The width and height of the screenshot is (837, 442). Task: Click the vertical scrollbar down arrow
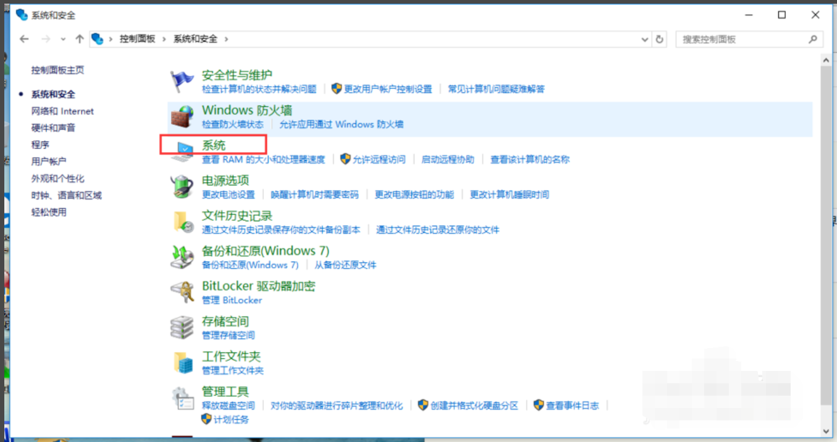[826, 431]
